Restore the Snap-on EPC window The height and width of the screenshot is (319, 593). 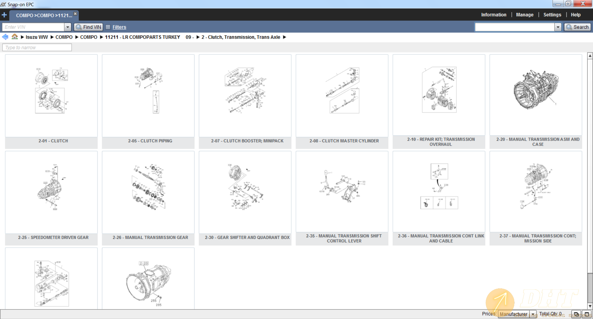(x=568, y=4)
